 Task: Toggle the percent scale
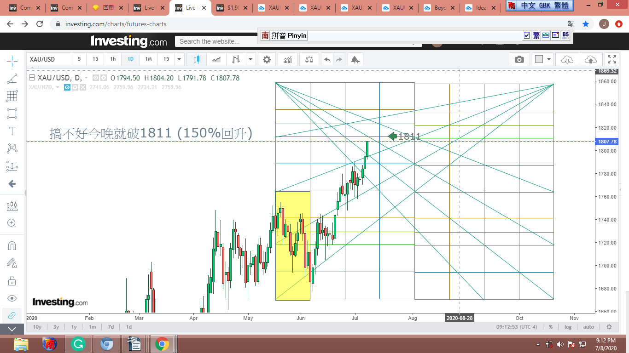click(551, 327)
